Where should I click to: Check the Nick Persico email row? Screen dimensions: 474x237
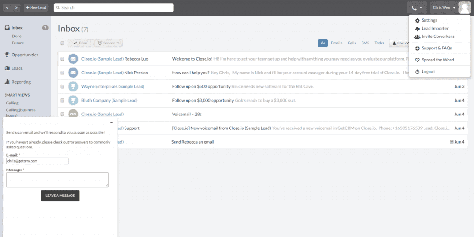[x=62, y=73]
